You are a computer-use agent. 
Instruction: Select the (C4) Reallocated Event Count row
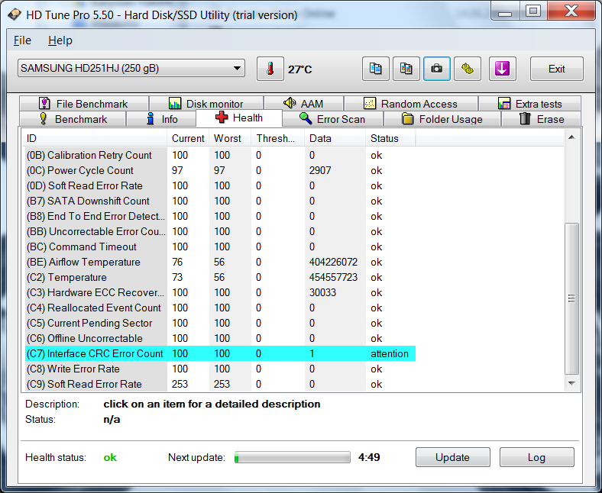coord(220,308)
